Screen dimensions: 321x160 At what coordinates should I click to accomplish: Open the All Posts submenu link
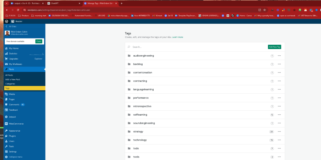[9, 75]
